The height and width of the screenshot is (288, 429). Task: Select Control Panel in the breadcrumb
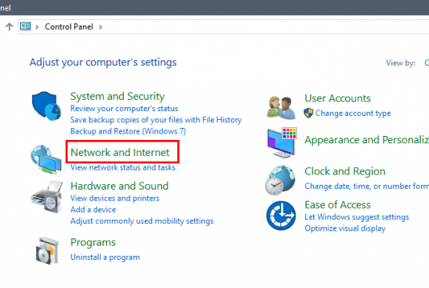[69, 26]
